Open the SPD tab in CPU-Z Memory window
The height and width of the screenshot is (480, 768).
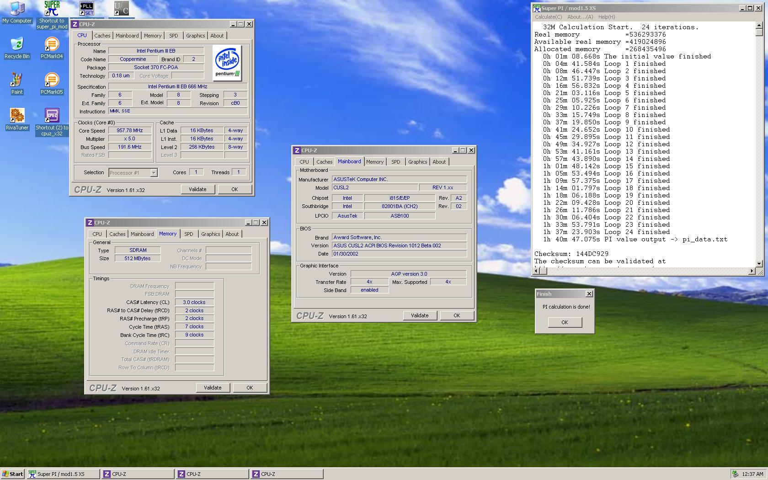click(x=189, y=234)
